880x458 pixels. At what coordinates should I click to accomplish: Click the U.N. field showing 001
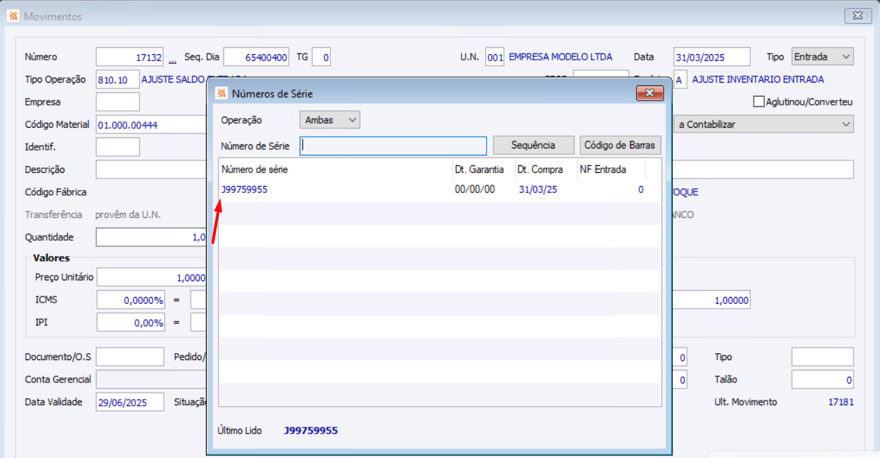495,57
